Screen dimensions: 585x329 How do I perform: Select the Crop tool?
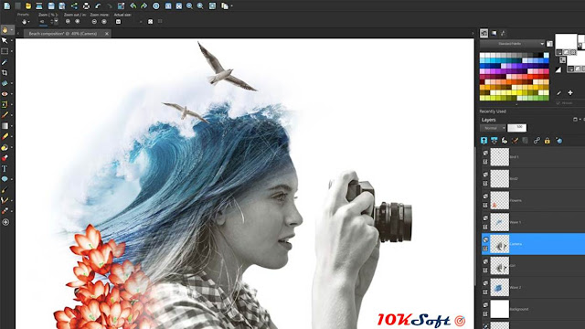(5, 72)
